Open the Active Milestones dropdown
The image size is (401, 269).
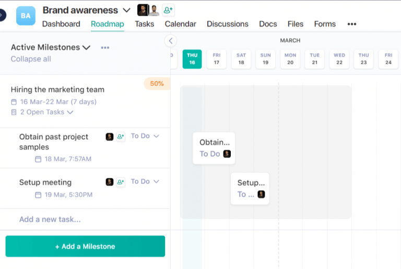point(87,47)
